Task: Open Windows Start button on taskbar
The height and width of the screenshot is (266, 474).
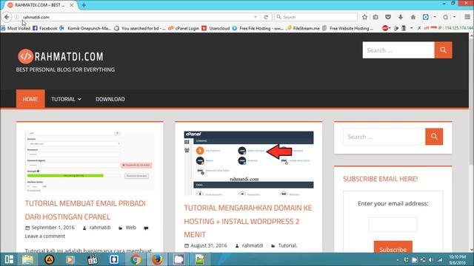Action: tap(9, 259)
